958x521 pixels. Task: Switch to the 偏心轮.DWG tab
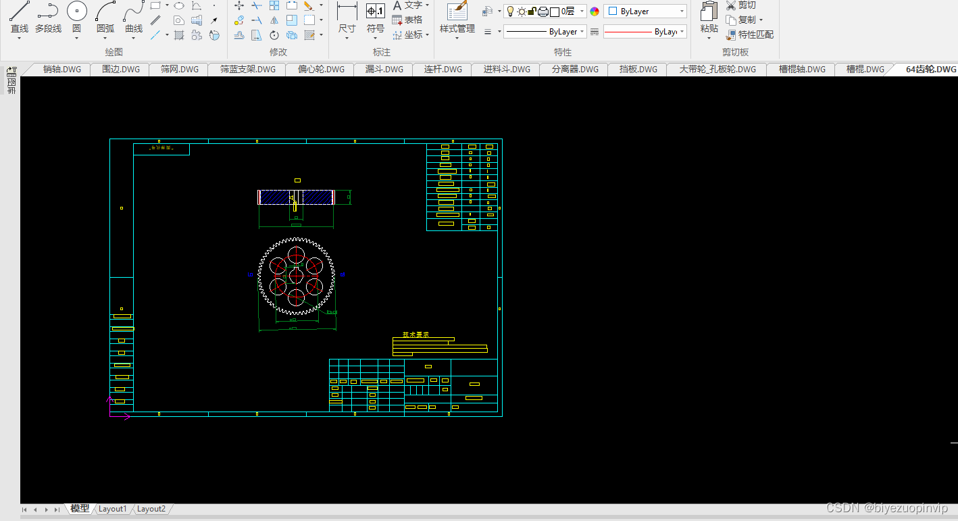tap(322, 70)
